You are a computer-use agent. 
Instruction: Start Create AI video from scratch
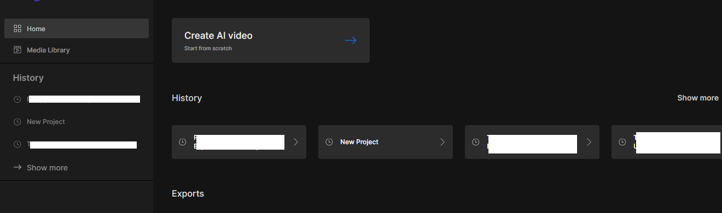[271, 40]
